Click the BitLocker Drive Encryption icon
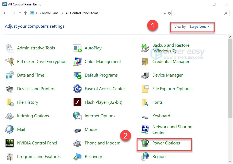The image size is (233, 164). pos(10,62)
